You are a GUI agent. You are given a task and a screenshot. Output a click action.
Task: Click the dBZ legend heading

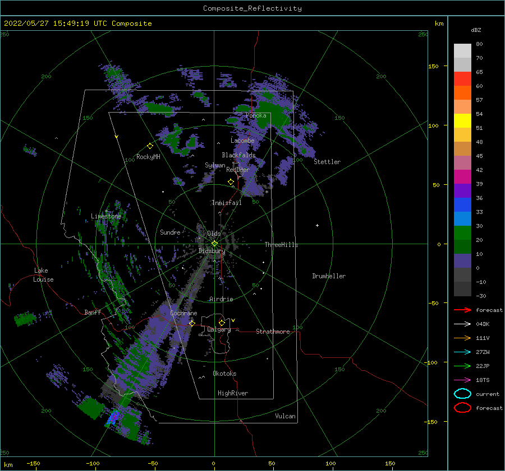[476, 30]
